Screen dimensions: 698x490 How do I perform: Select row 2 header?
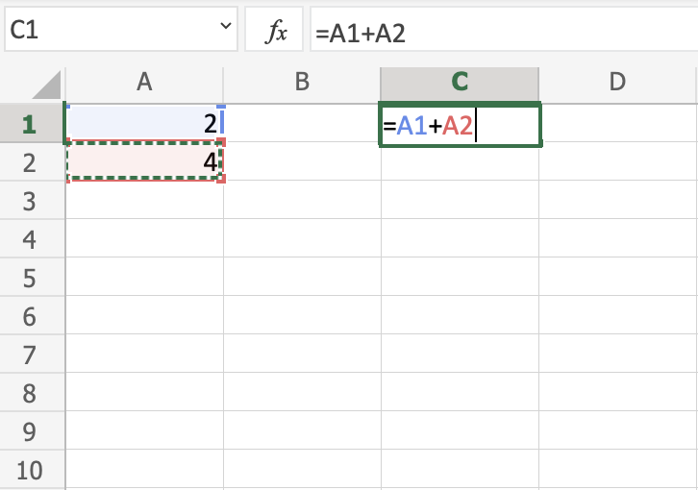point(29,162)
